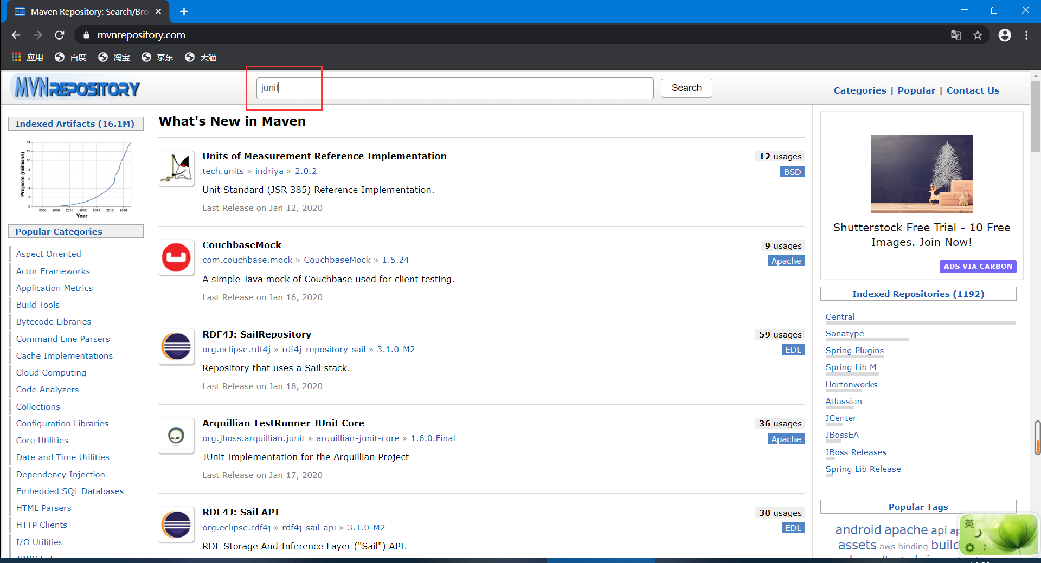The height and width of the screenshot is (563, 1041).
Task: Open the 京东 bookmark
Action: (x=158, y=57)
